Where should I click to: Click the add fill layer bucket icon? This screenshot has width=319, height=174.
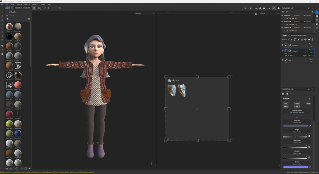(x=302, y=40)
